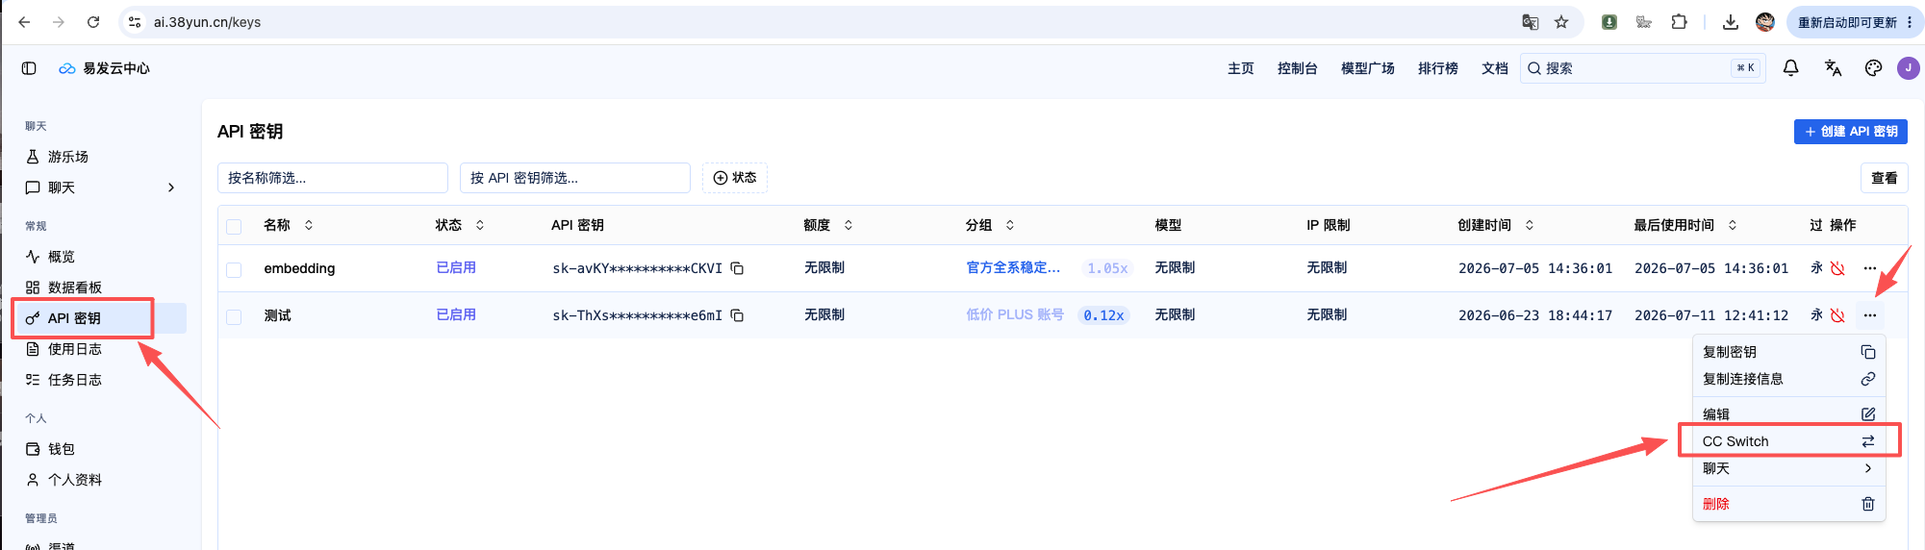Bookmark this page with the star icon

pyautogui.click(x=1561, y=22)
